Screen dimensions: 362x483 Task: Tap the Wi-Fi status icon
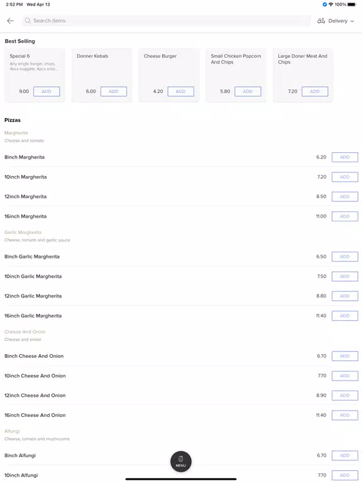[331, 4]
